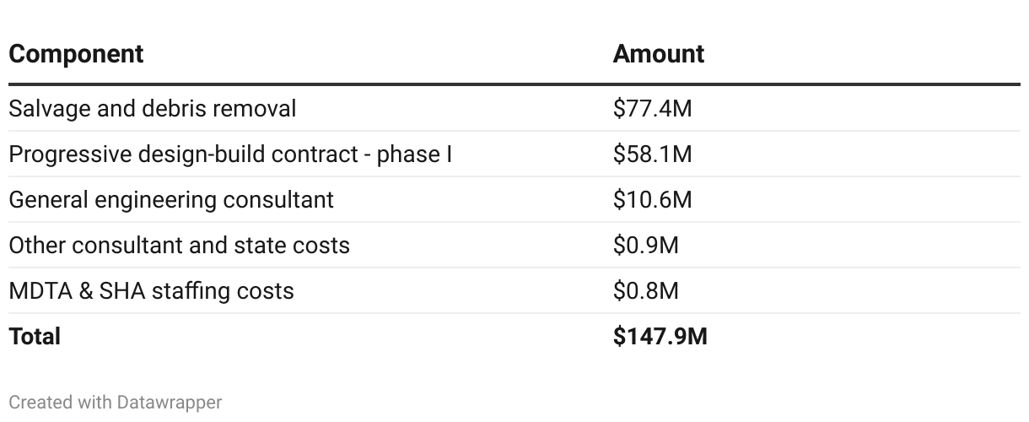Select the $10.6M amount cell
Image resolution: width=1029 pixels, height=422 pixels.
coord(652,200)
